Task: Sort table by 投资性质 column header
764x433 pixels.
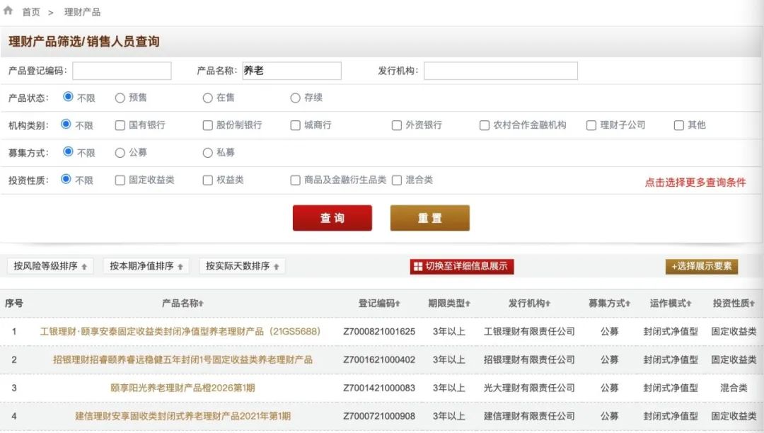Action: (x=734, y=303)
